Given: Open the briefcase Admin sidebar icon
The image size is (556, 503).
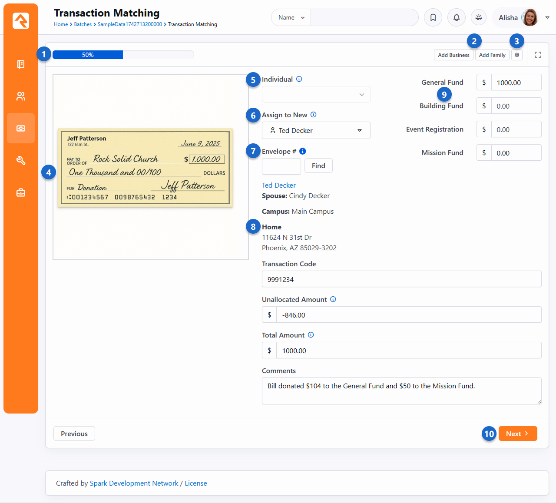Looking at the screenshot, I should [21, 192].
